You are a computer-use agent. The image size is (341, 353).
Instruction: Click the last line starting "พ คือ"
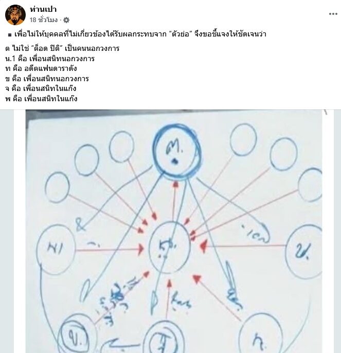click(41, 99)
